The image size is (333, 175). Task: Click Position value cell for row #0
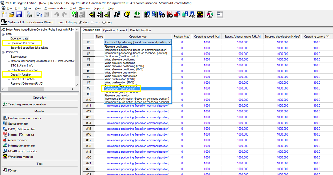(182, 42)
